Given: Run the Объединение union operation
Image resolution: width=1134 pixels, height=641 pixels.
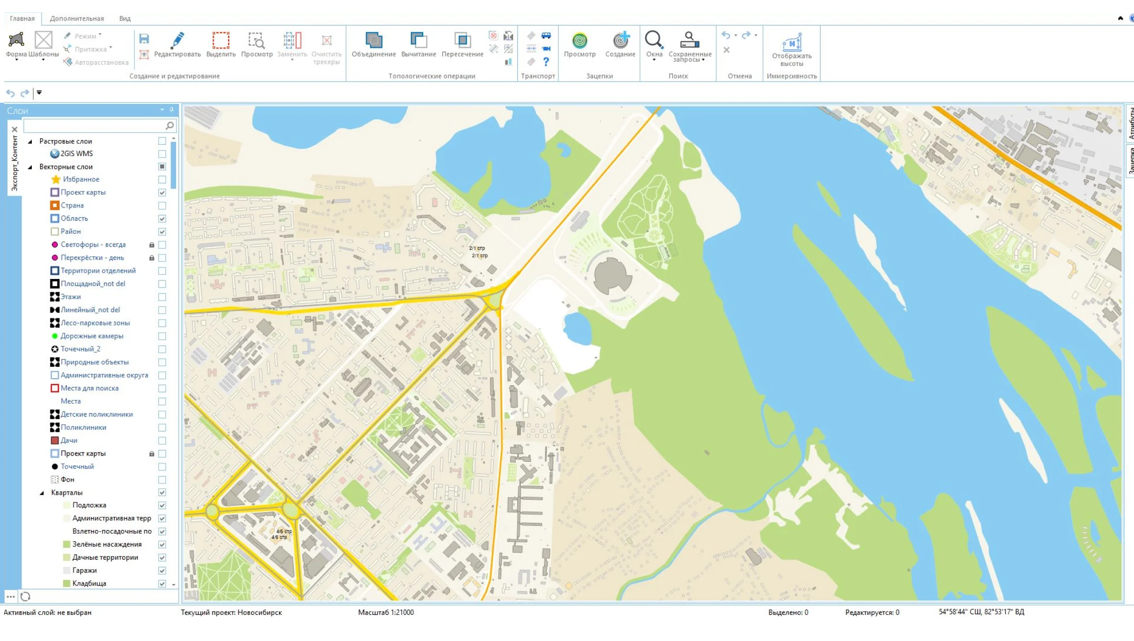Looking at the screenshot, I should pos(373,44).
